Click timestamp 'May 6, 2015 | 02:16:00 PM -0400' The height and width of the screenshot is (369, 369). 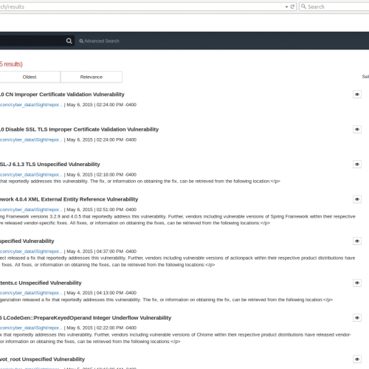point(102,175)
